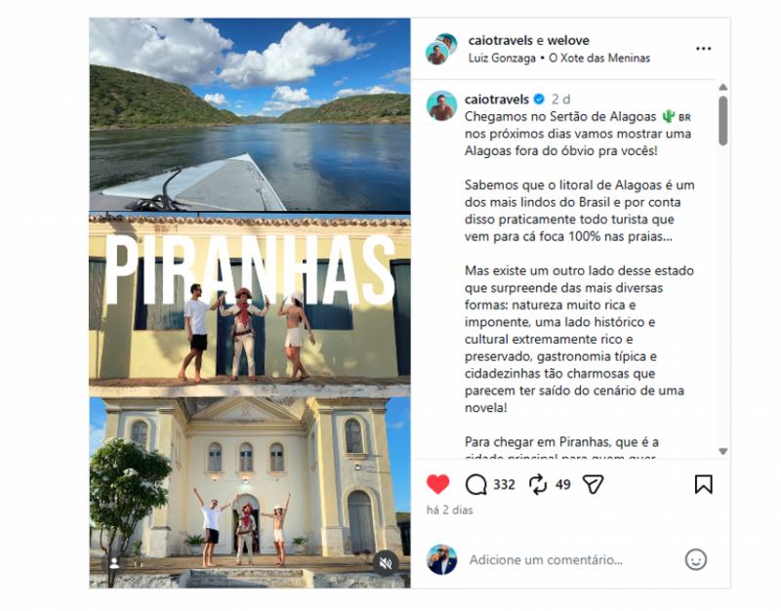Screen dimensions: 781x611
Task: Click the caption scrollbar thumb
Action: click(722, 120)
